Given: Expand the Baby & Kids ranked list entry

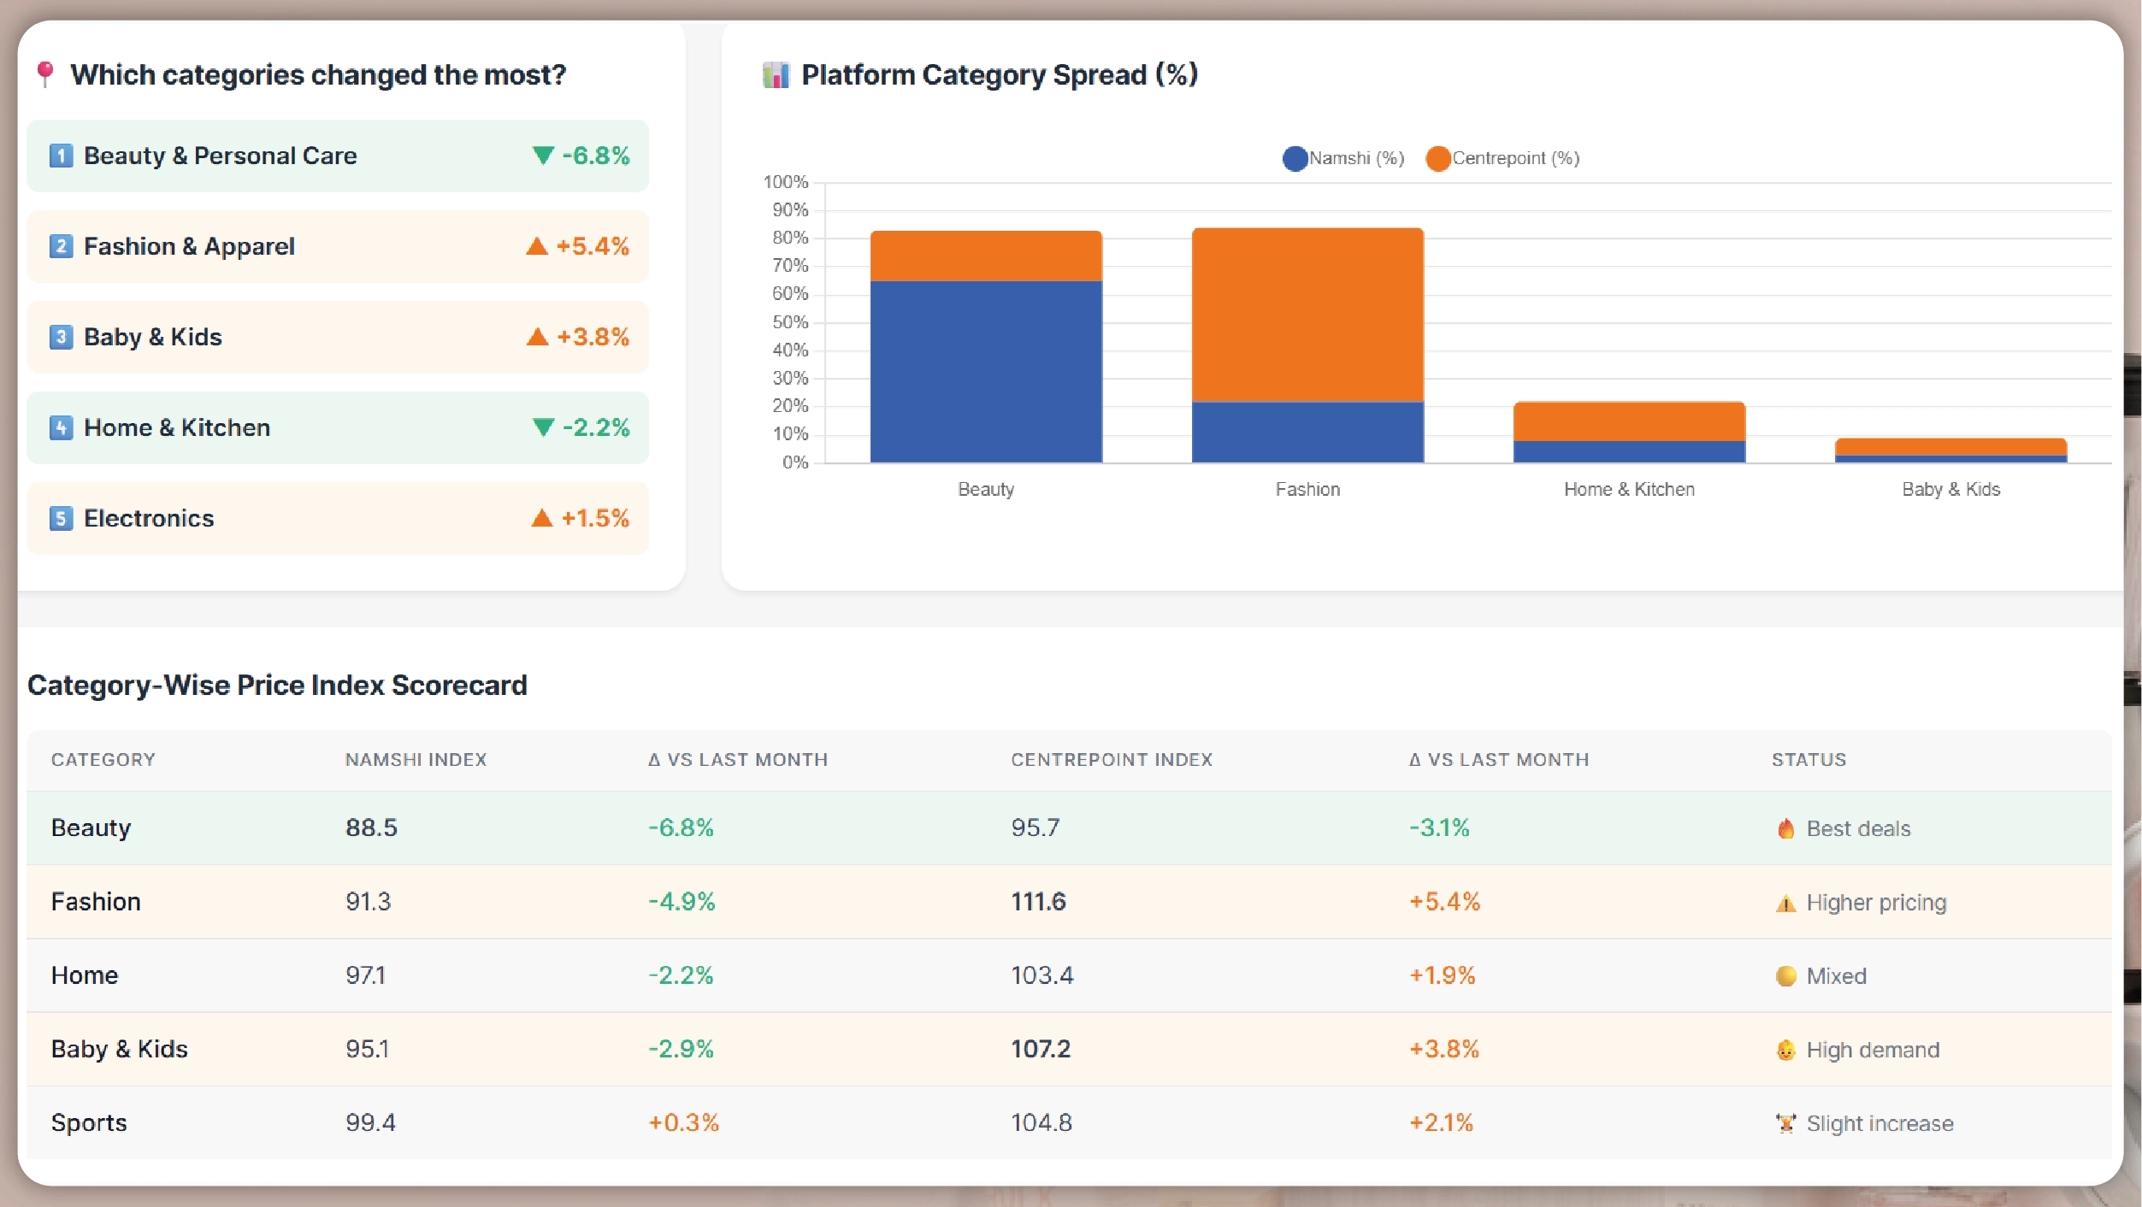Looking at the screenshot, I should pos(338,337).
